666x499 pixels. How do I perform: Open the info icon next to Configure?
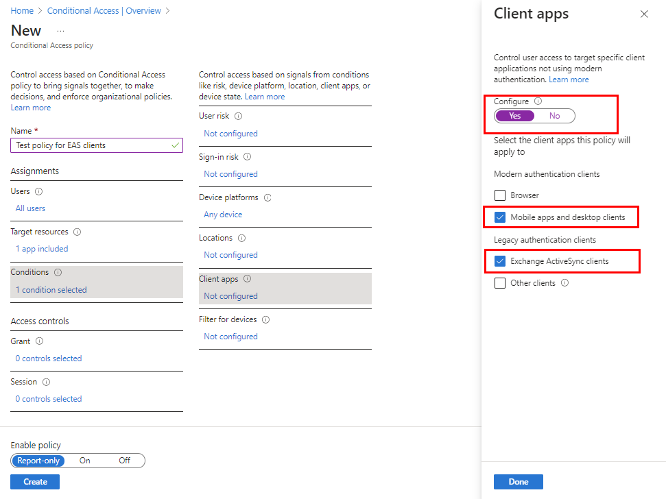tap(538, 101)
